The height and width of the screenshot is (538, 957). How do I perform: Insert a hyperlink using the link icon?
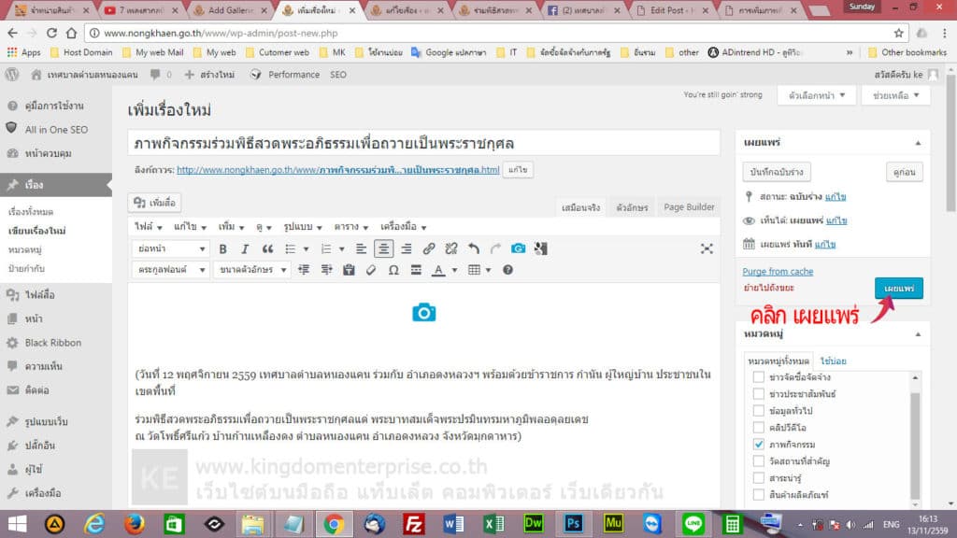(430, 248)
